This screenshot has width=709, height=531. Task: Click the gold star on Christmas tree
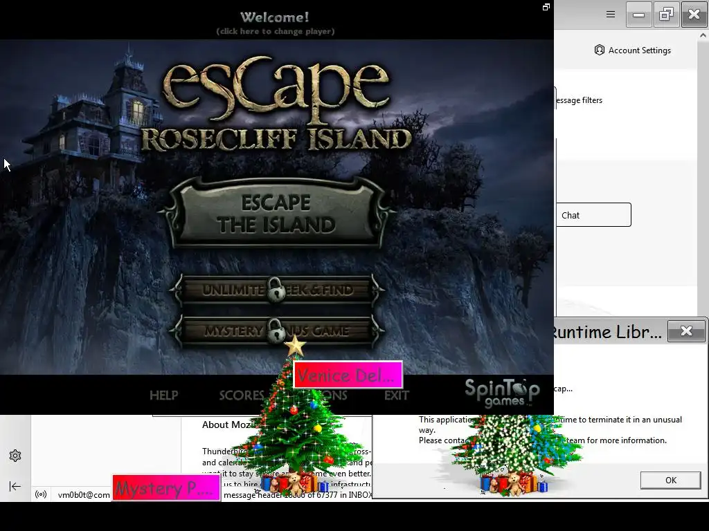click(x=295, y=346)
